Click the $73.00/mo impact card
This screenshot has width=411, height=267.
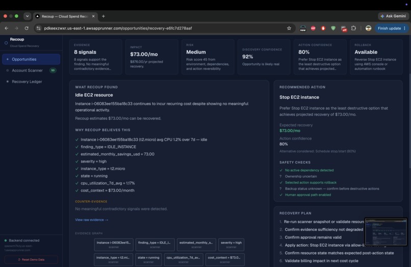point(152,57)
